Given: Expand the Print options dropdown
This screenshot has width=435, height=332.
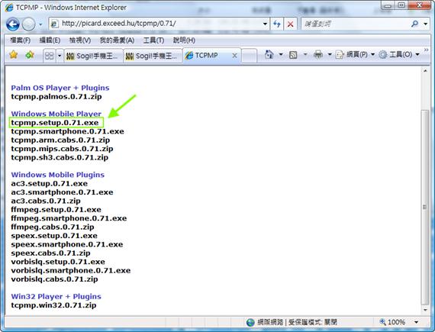Looking at the screenshot, I should [x=330, y=54].
